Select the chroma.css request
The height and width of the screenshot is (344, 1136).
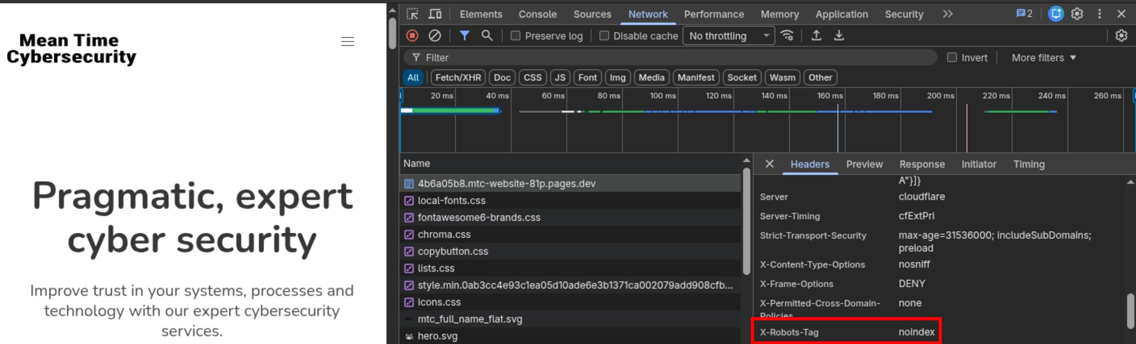click(x=570, y=234)
